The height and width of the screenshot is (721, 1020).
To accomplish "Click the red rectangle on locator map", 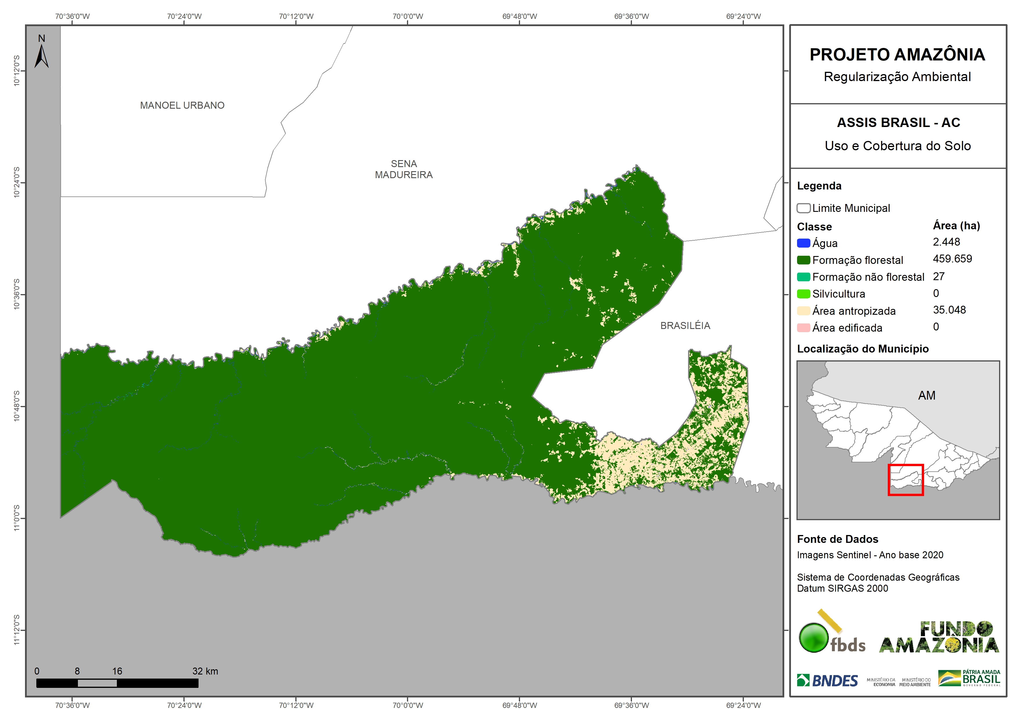I will [905, 480].
